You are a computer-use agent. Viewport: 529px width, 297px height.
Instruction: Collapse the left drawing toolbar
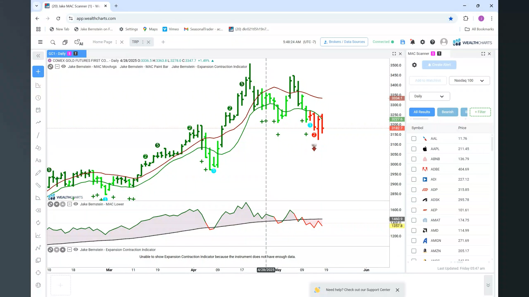[x=38, y=56]
